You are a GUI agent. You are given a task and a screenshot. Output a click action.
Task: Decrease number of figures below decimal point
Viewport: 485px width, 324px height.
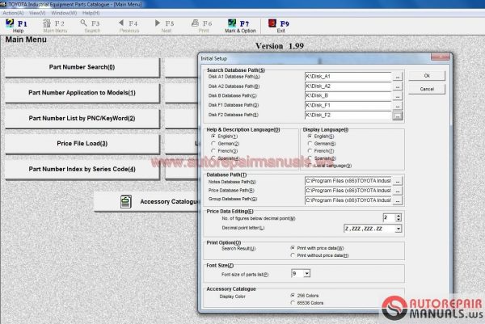[x=399, y=220]
